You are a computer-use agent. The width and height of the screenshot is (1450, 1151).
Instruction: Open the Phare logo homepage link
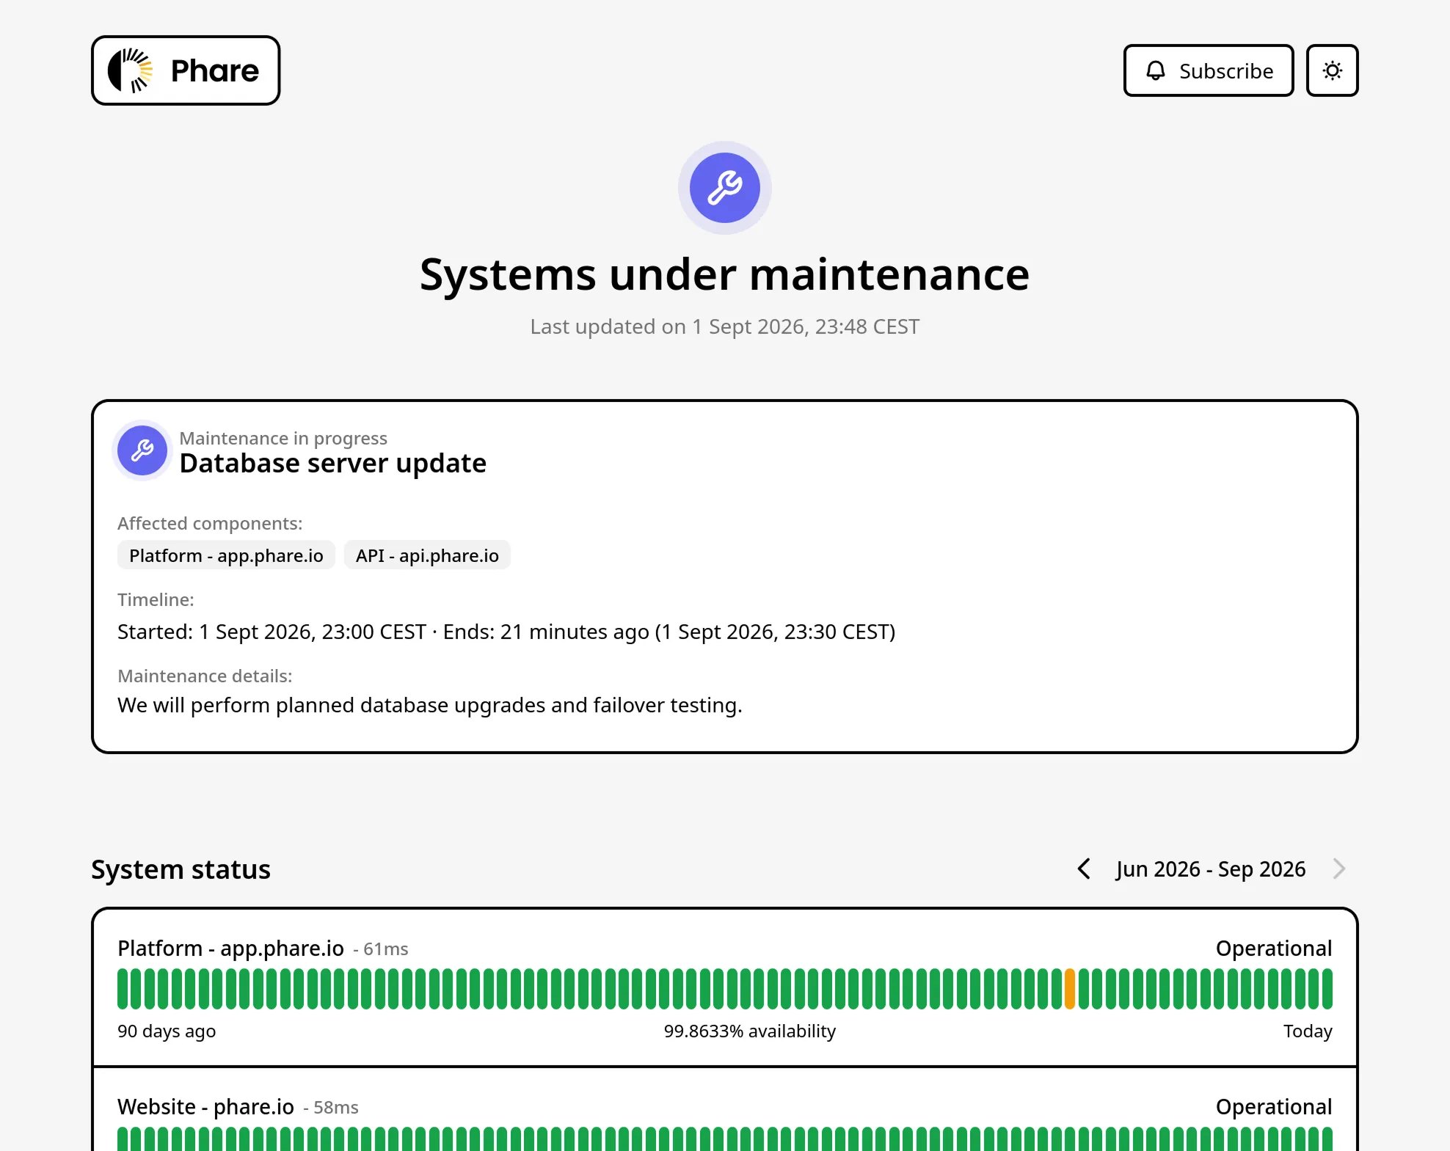click(x=186, y=70)
